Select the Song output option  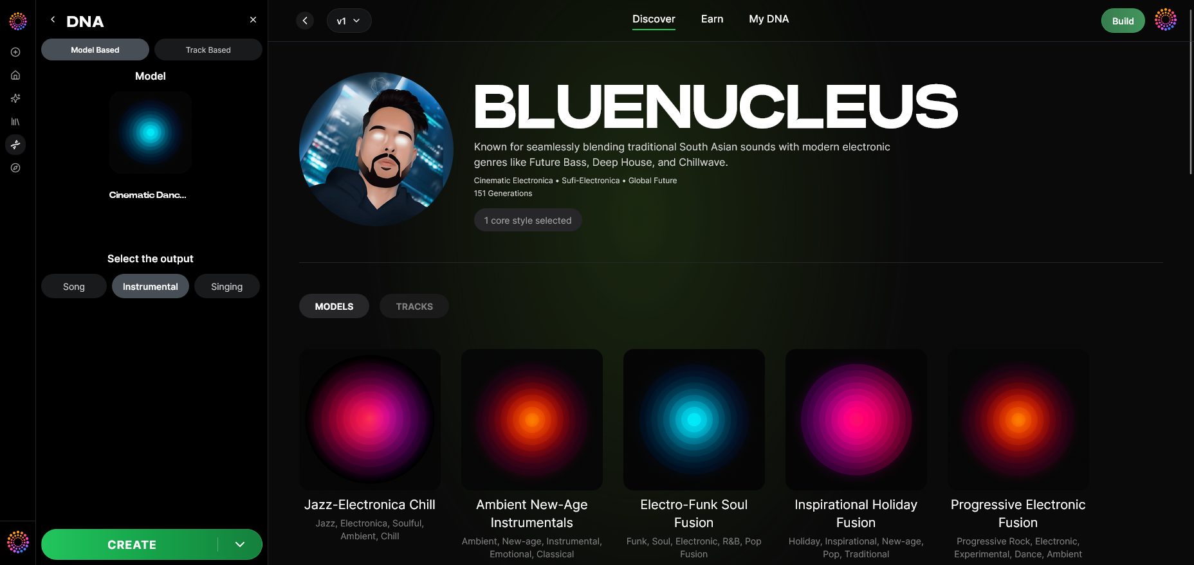pyautogui.click(x=74, y=287)
